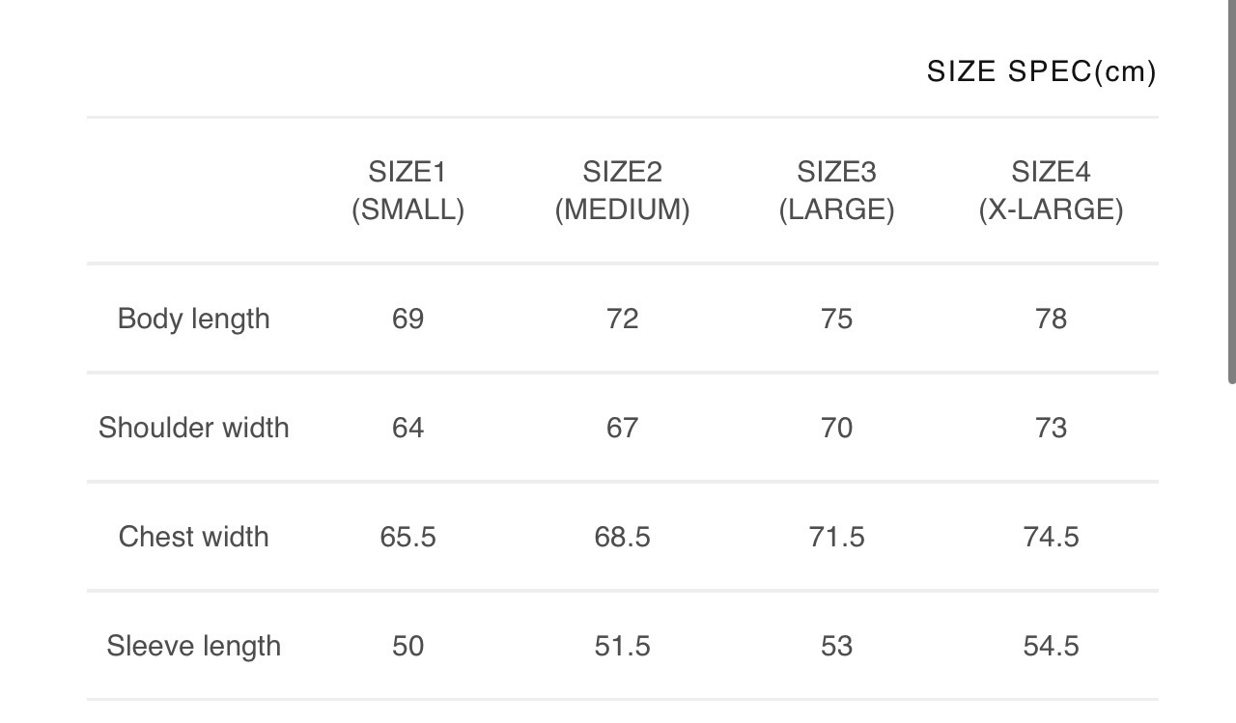This screenshot has width=1236, height=723.
Task: Click the Body length row label
Action: click(193, 319)
